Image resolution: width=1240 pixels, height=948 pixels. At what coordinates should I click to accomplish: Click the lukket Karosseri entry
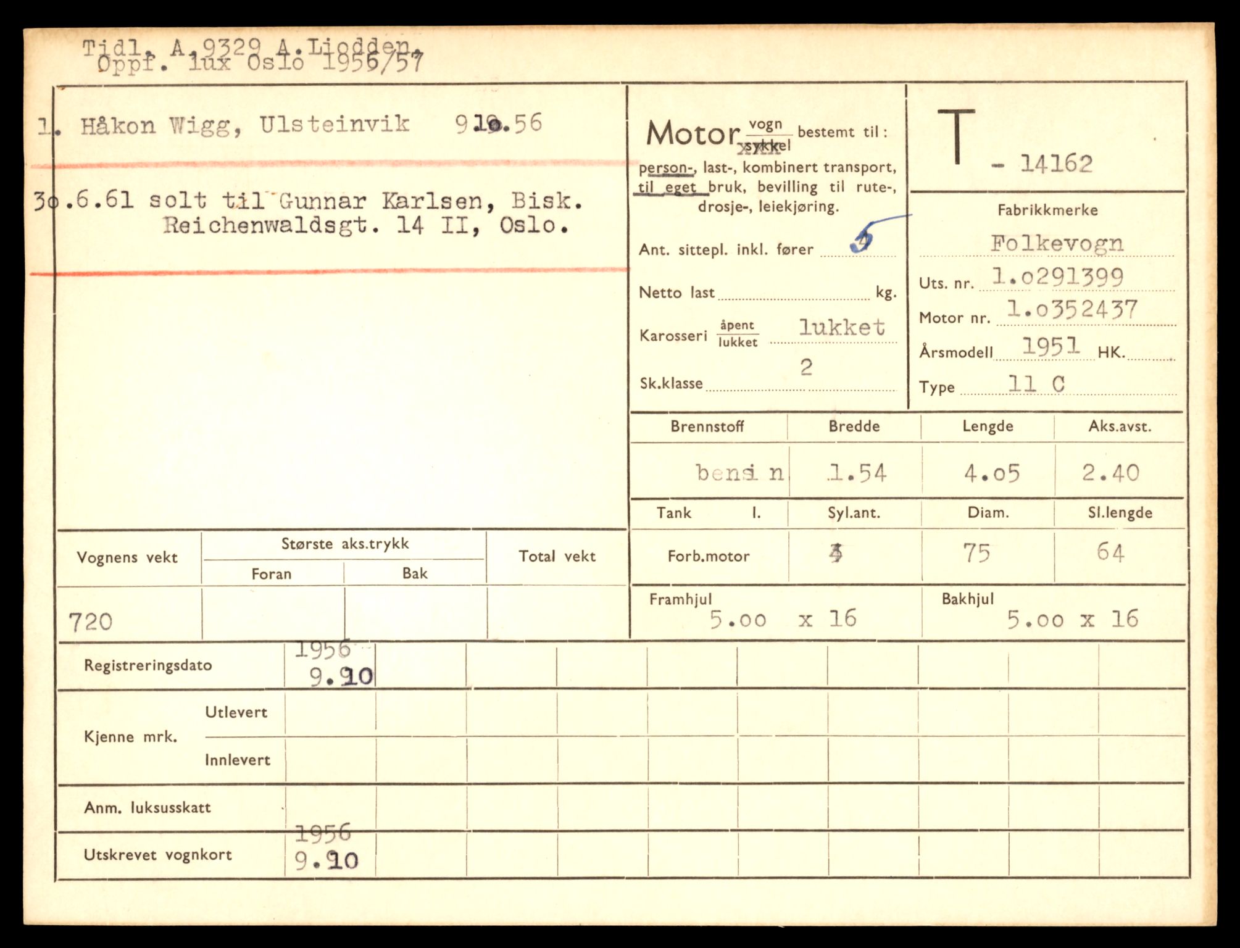coord(842,328)
